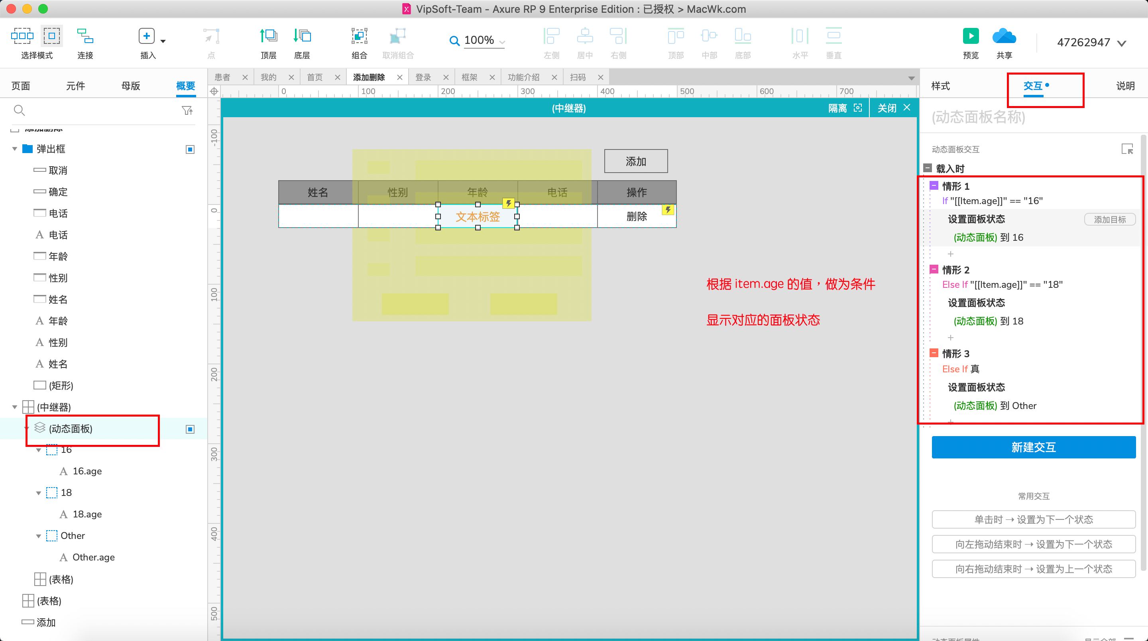Click the ruler origin crosshair icon
Viewport: 1148px width, 641px height.
(214, 91)
